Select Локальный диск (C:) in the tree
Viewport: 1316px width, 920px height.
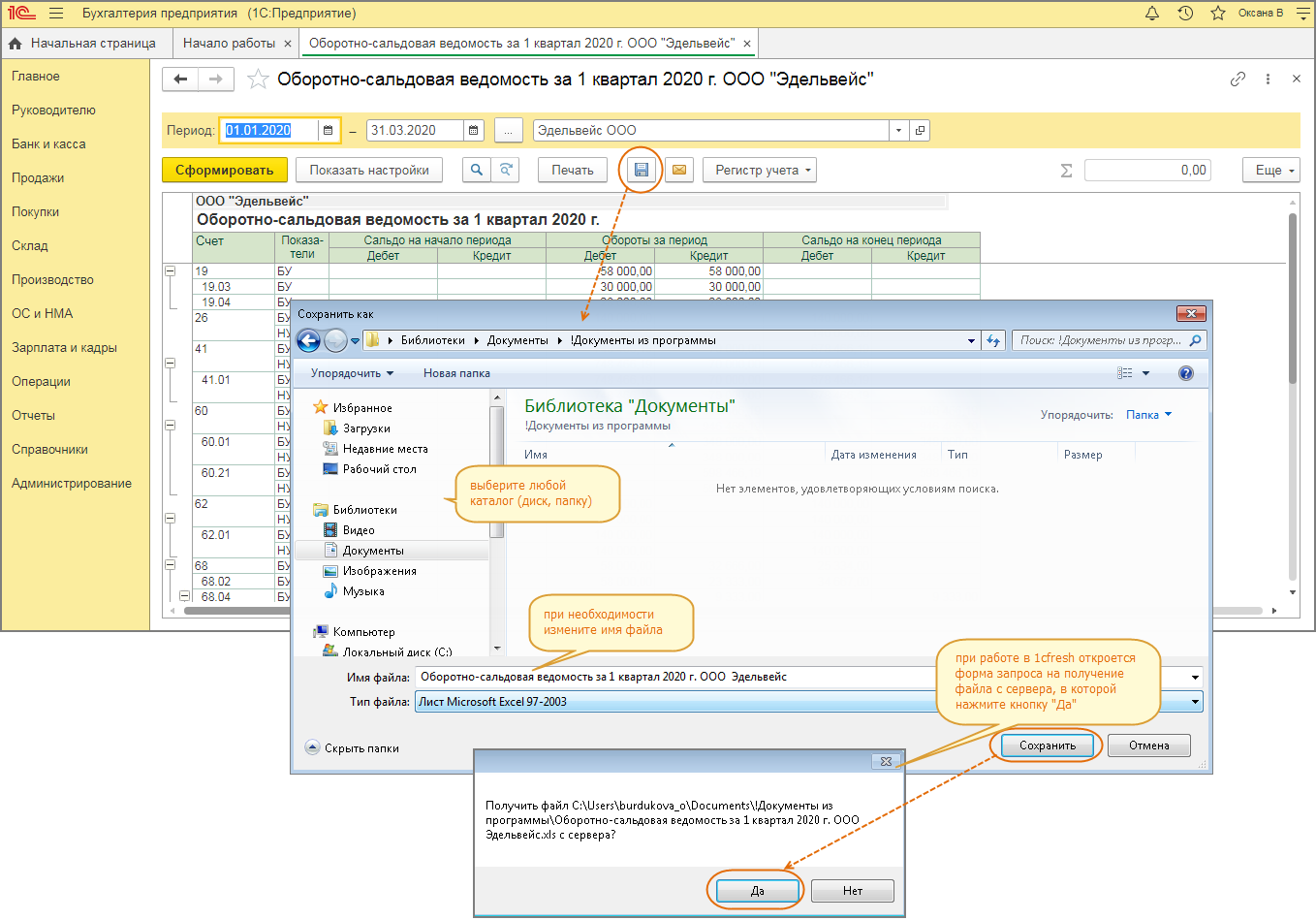tap(388, 652)
